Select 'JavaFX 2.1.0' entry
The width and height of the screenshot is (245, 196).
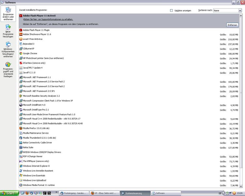point(129,73)
